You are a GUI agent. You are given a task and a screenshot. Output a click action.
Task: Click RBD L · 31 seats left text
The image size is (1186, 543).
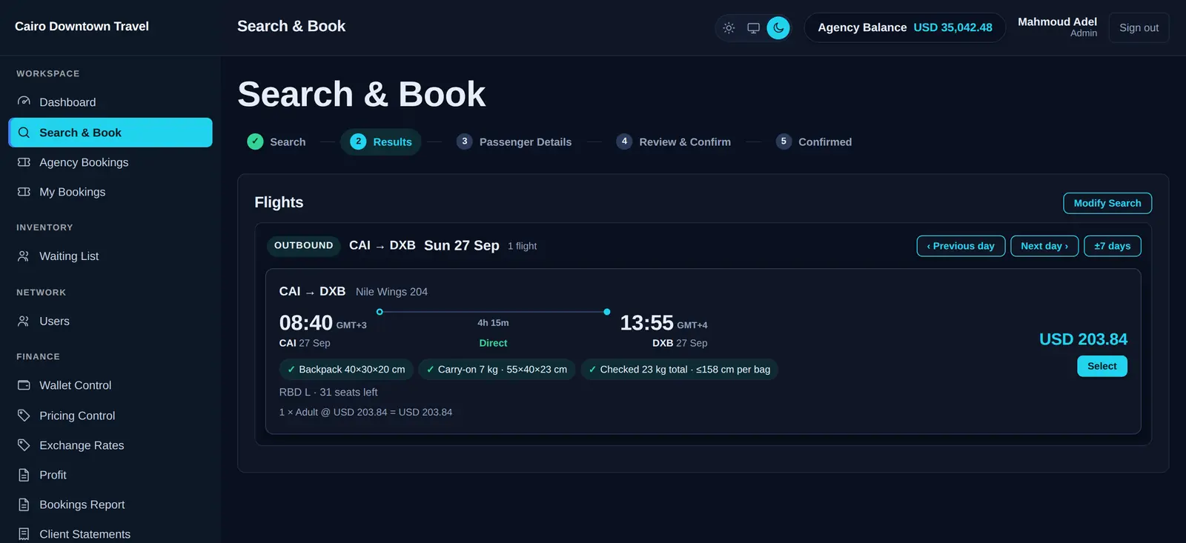click(x=328, y=392)
